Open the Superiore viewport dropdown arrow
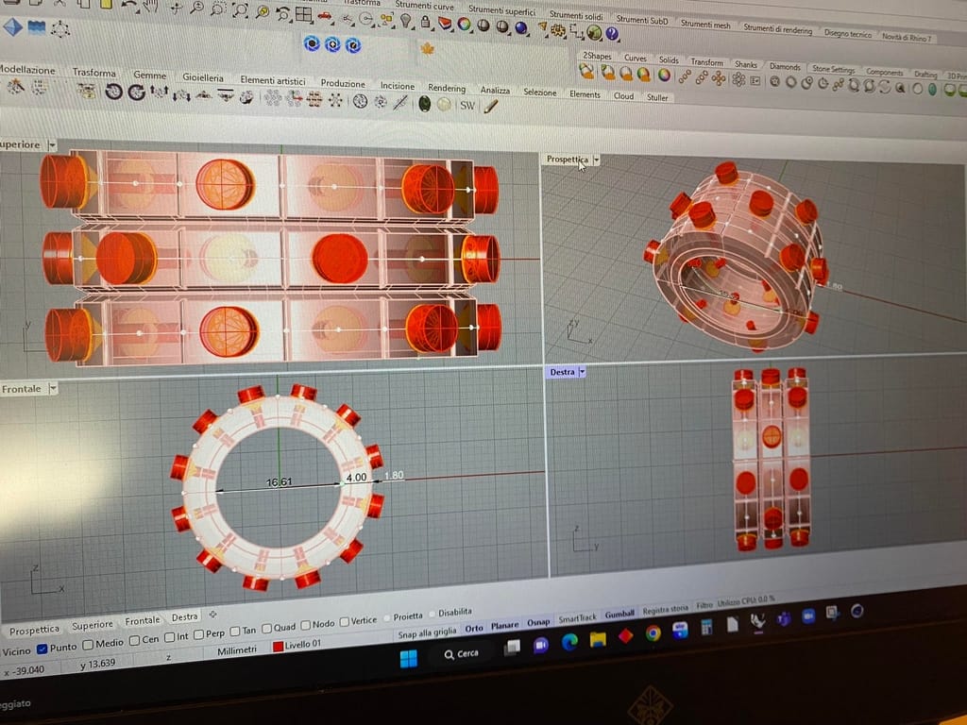This screenshot has width=967, height=725. [53, 144]
